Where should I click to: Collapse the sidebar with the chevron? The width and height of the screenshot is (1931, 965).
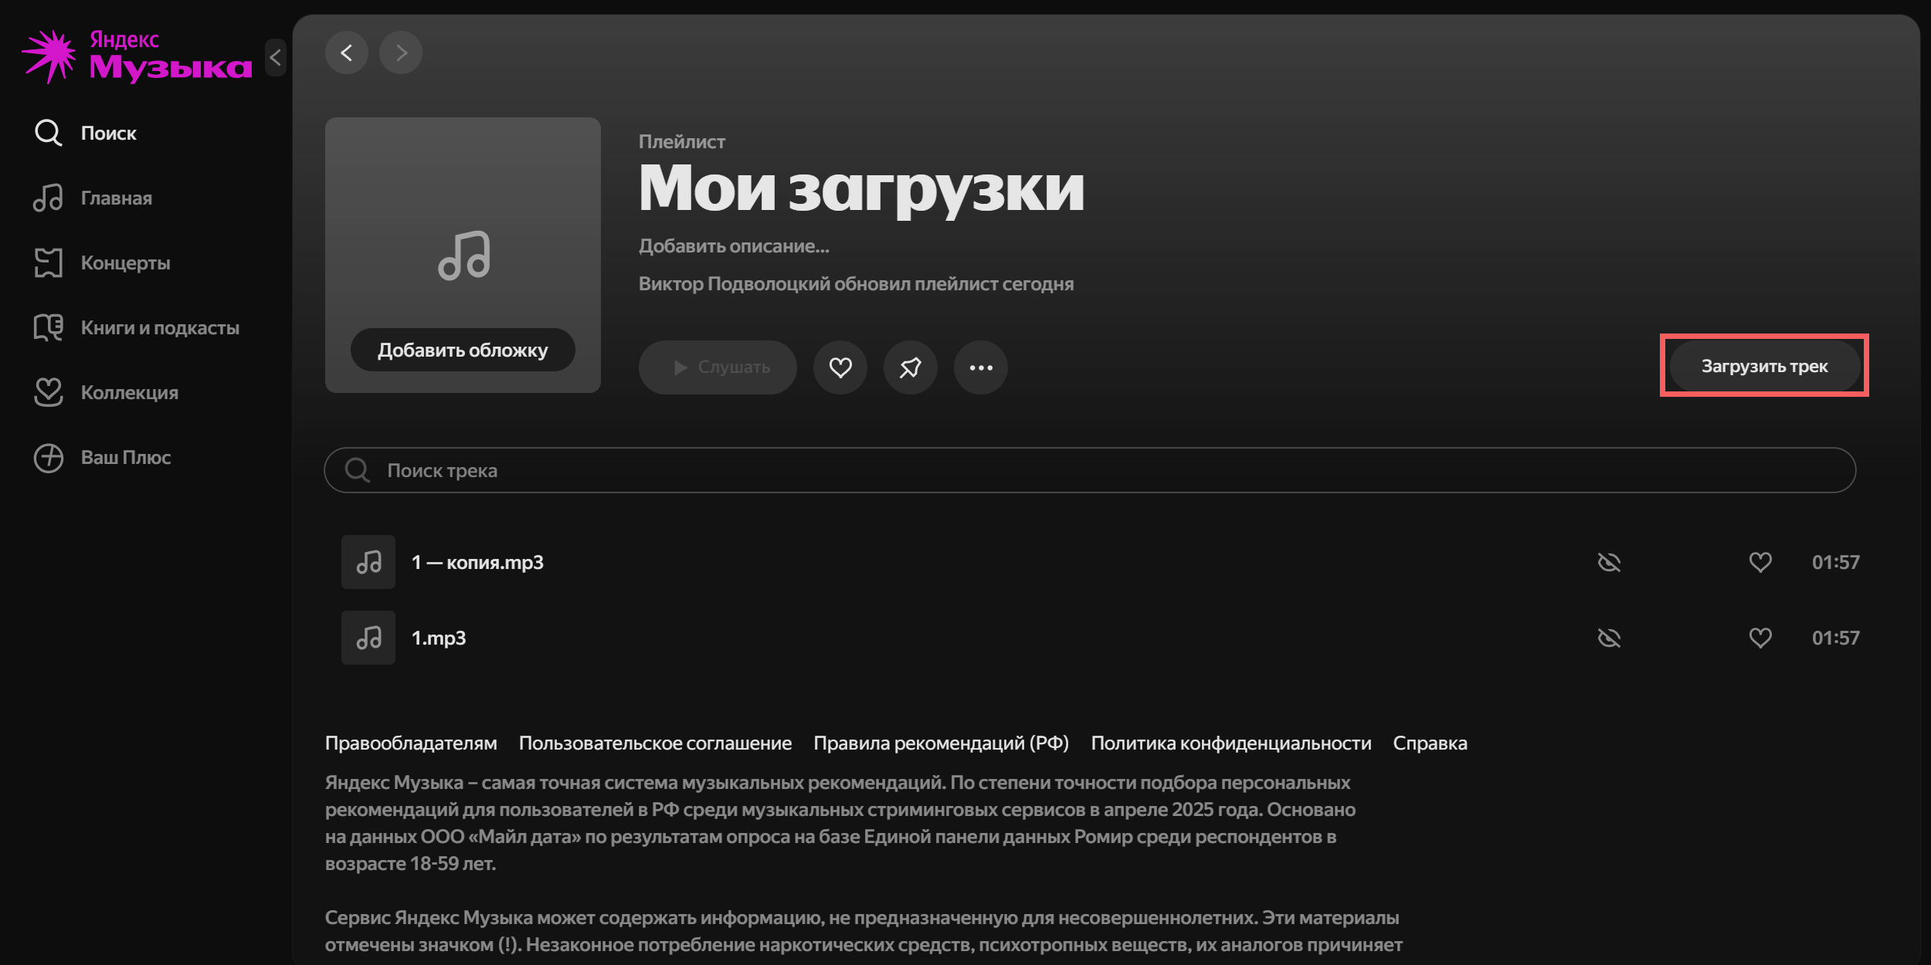275,57
